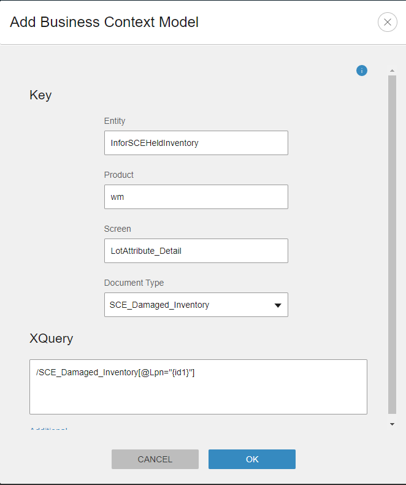
Task: Focus the Entity field containing InforSCEHeldInventory
Action: click(x=196, y=143)
